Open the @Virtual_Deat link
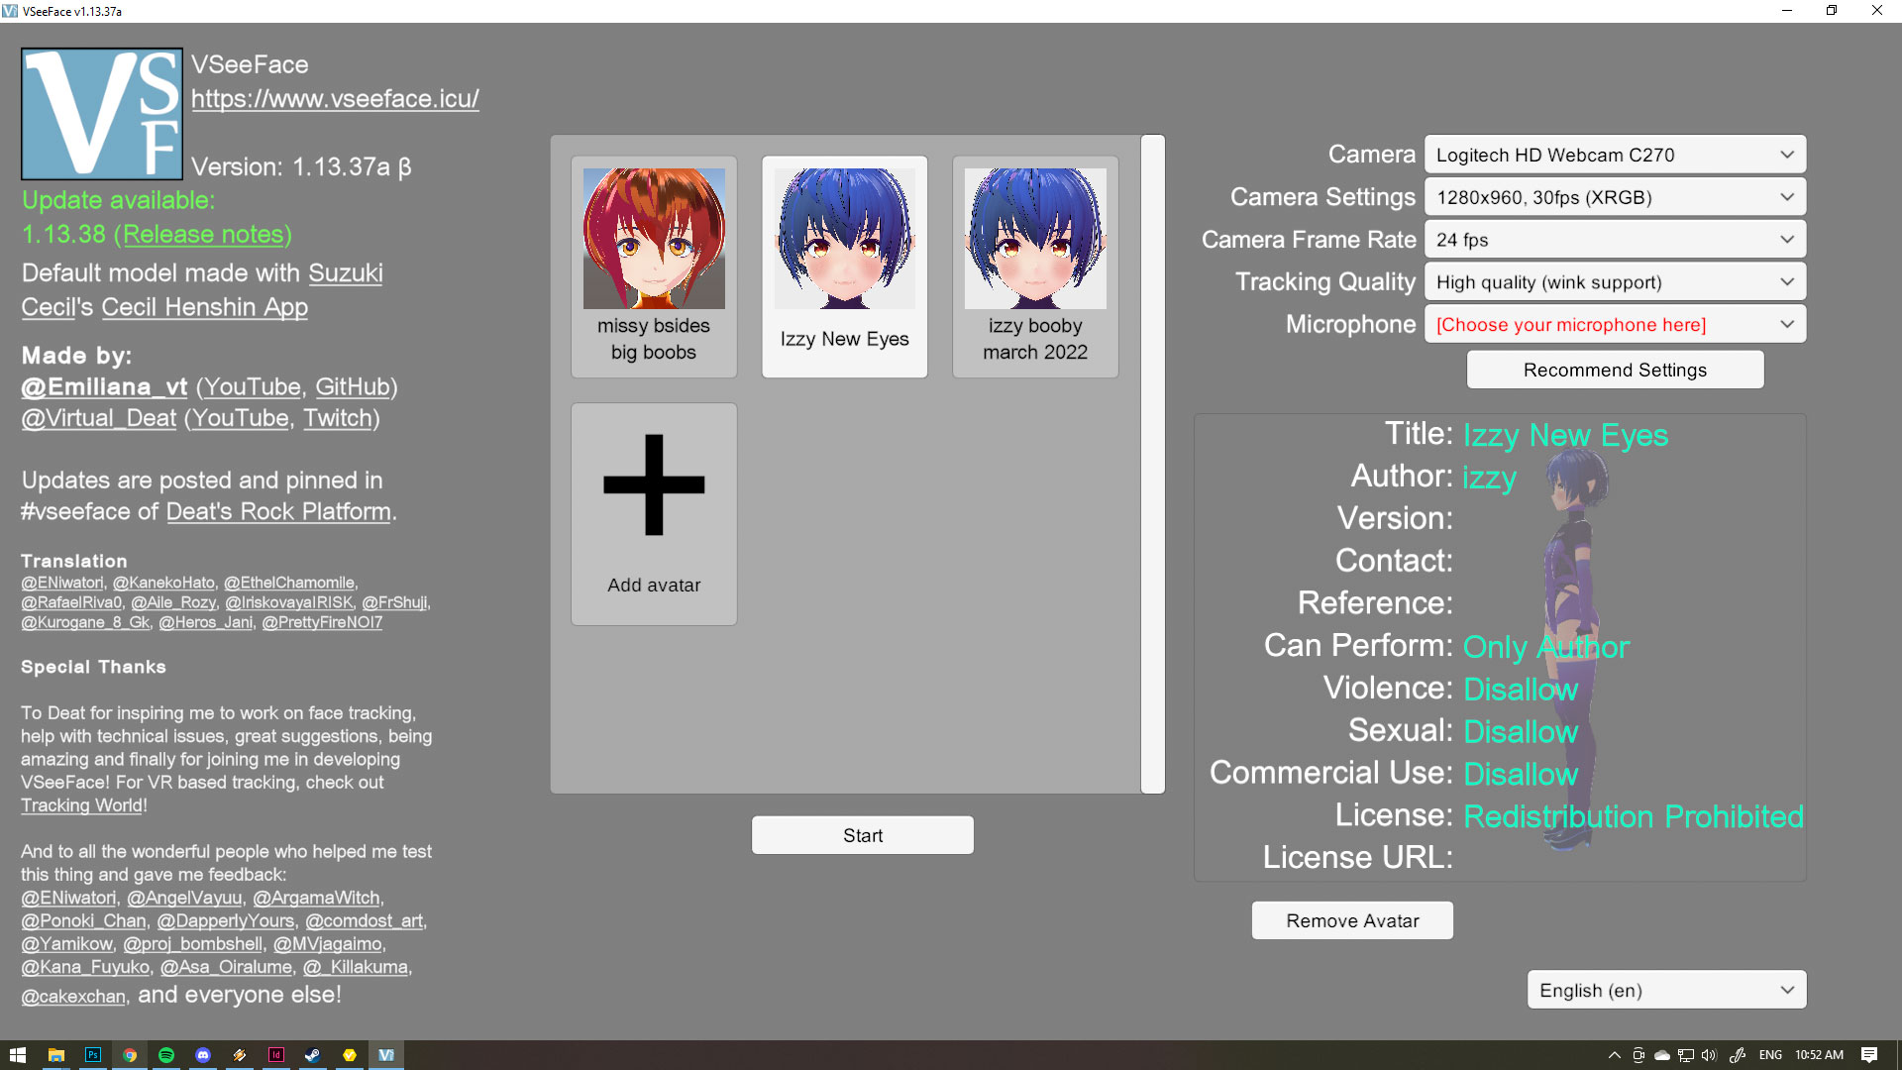1902x1070 pixels. (x=99, y=419)
